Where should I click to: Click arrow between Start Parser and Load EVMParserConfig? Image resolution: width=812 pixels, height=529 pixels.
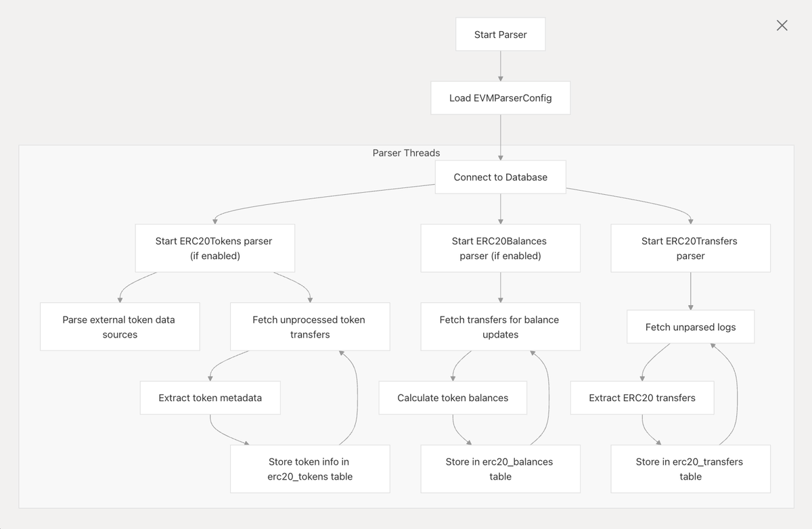point(500,66)
